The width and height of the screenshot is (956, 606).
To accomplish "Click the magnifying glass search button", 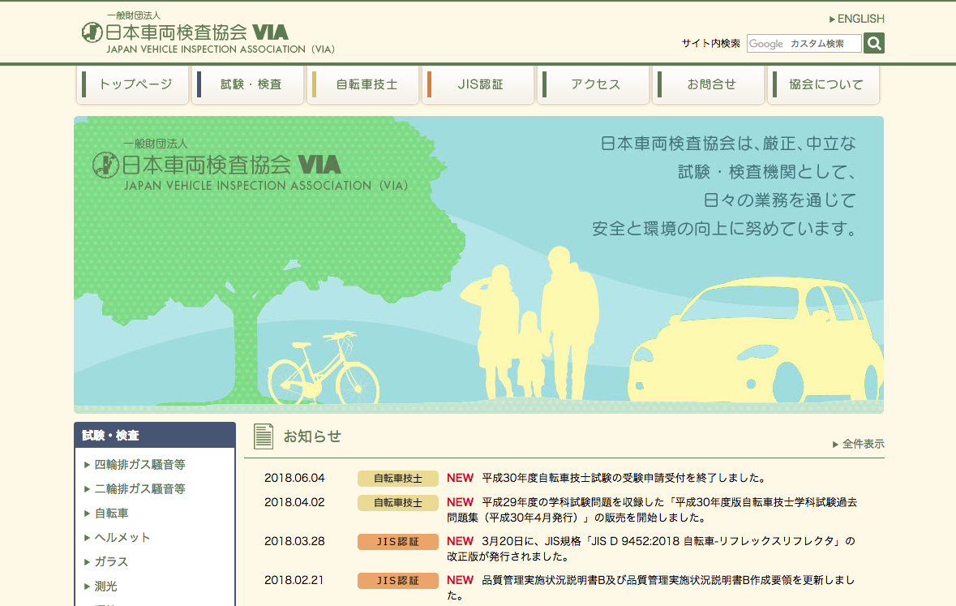I will coord(874,43).
